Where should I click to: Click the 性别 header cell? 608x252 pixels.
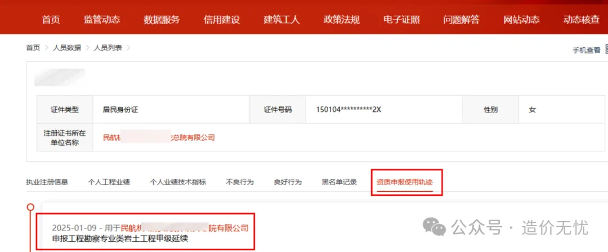pyautogui.click(x=490, y=110)
